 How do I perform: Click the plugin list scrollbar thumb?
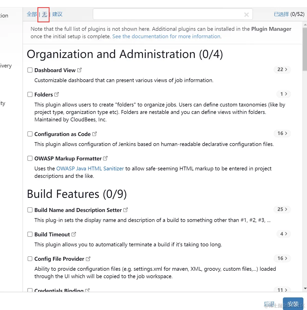[x=305, y=49]
